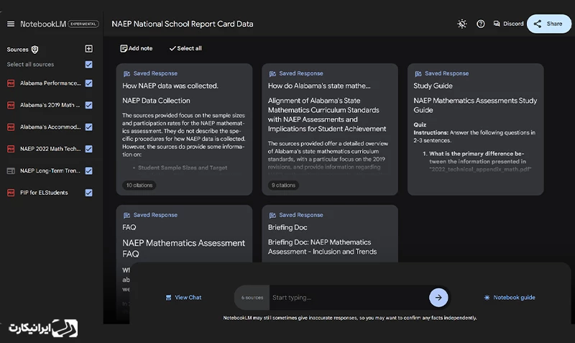Open the How do Alabama's state mathe... note
The width and height of the screenshot is (575, 343).
[x=330, y=129]
